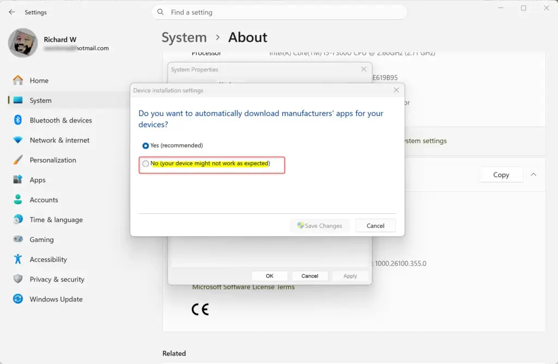
Task: Click the Bluetooth icon in sidebar
Action: (18, 120)
